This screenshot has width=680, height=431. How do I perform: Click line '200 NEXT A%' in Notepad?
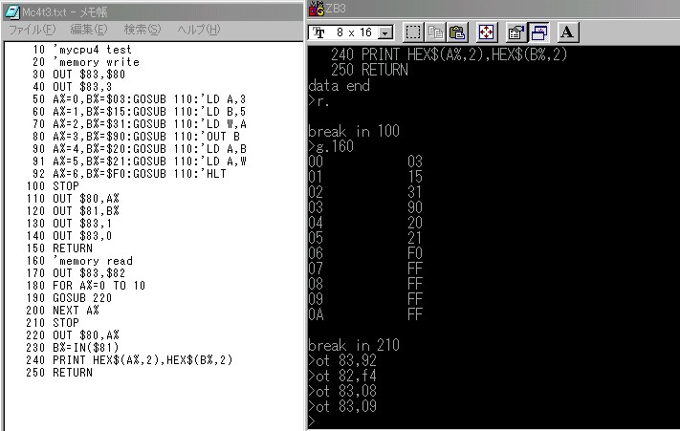[62, 311]
